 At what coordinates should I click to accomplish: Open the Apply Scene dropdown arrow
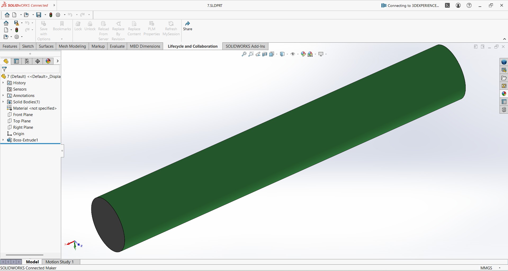click(315, 54)
